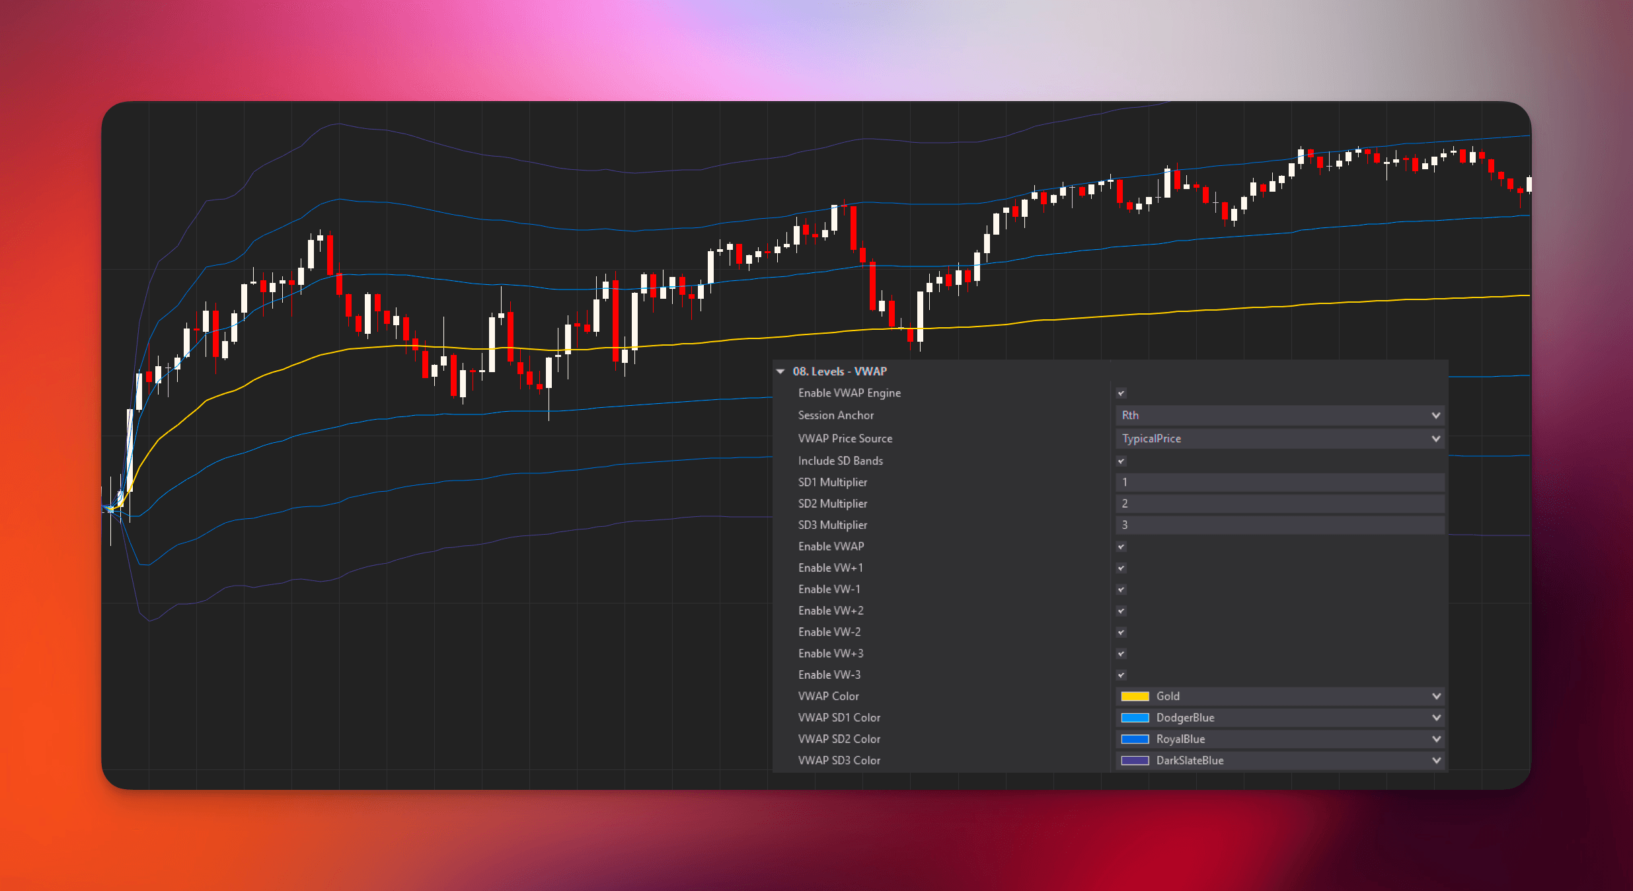
Task: Toggle Enable VWAP Engine checkbox
Action: [x=1121, y=393]
